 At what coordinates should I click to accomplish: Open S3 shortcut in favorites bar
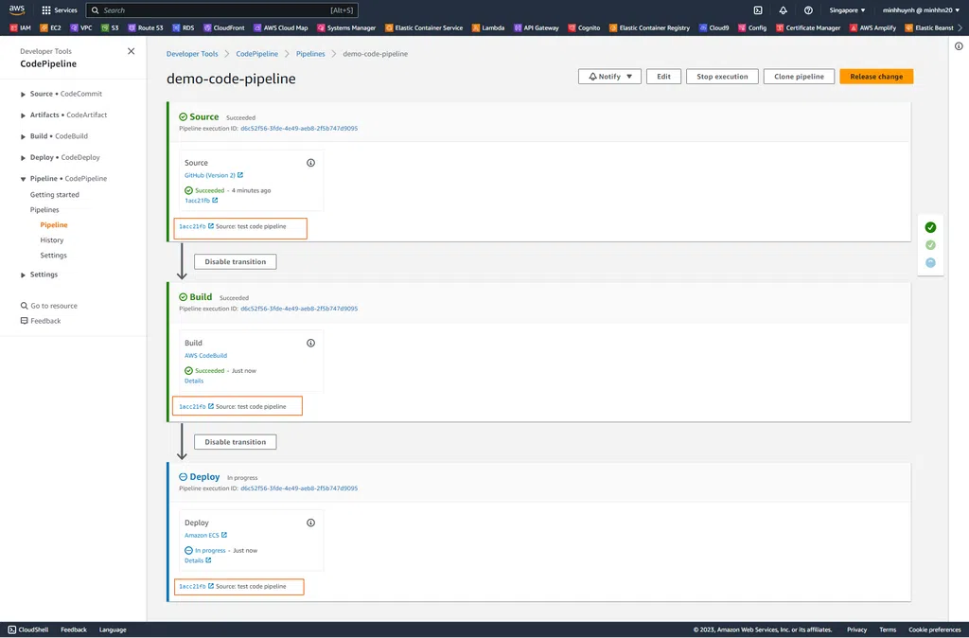110,27
